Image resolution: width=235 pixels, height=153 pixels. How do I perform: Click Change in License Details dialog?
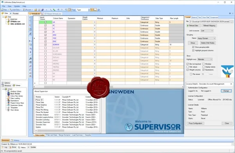[x=226, y=91]
